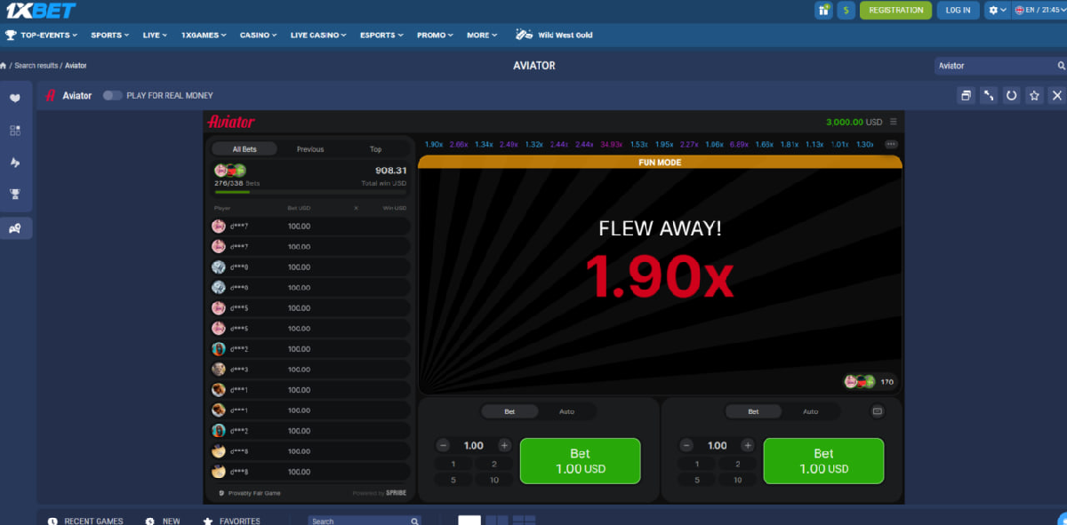Toggle fullscreen mode for the Aviator game
The width and height of the screenshot is (1067, 525).
pyautogui.click(x=989, y=95)
